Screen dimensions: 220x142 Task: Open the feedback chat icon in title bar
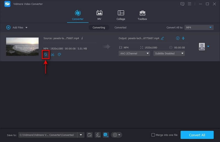point(182,4)
